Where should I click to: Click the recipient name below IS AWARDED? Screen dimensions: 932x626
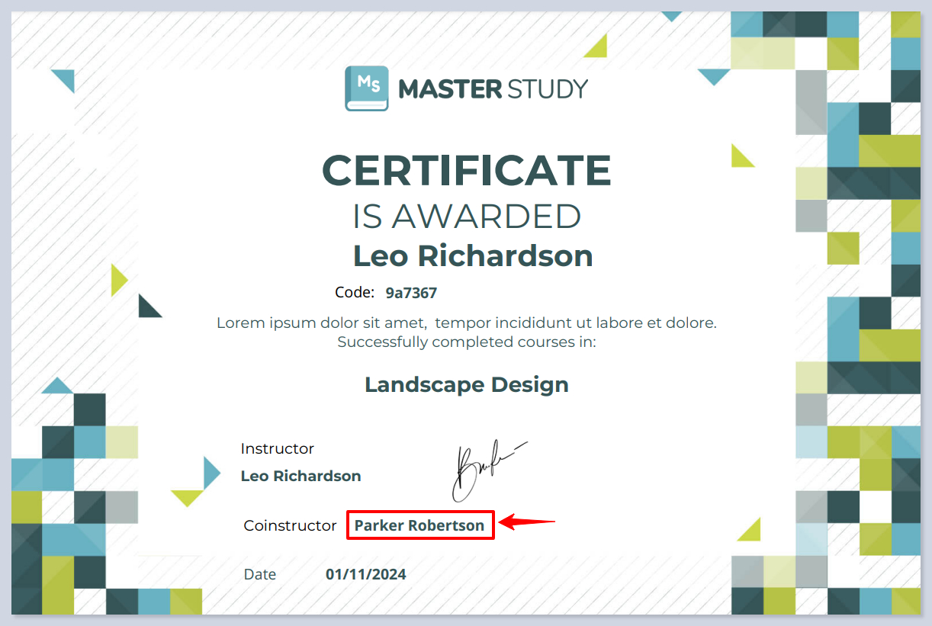click(472, 256)
